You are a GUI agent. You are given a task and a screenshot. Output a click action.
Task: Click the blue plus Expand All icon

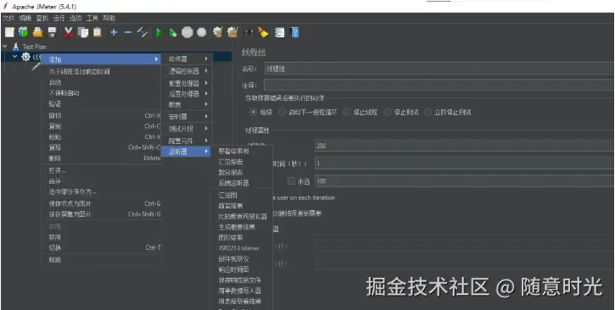coord(114,32)
